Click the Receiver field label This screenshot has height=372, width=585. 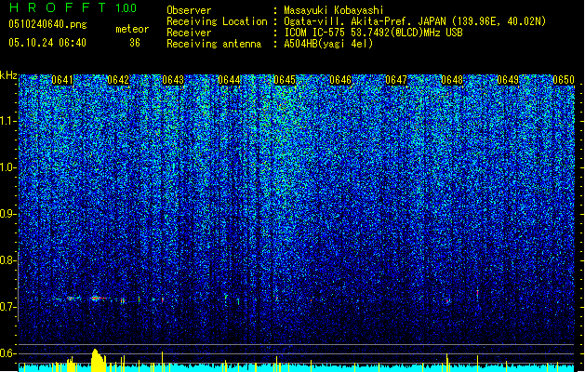(189, 33)
